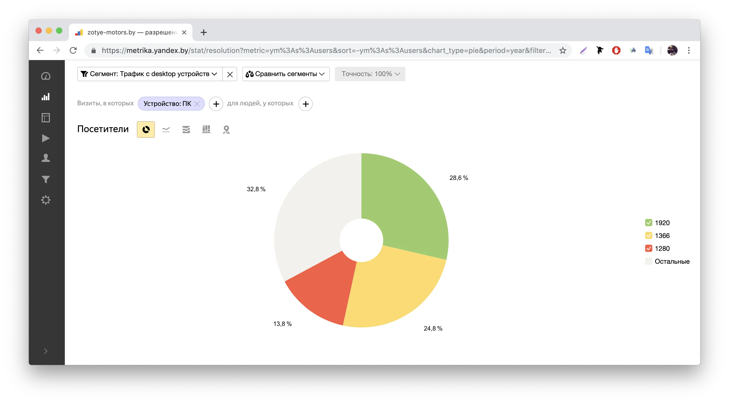Open the layout panel sidebar icon

[x=46, y=117]
